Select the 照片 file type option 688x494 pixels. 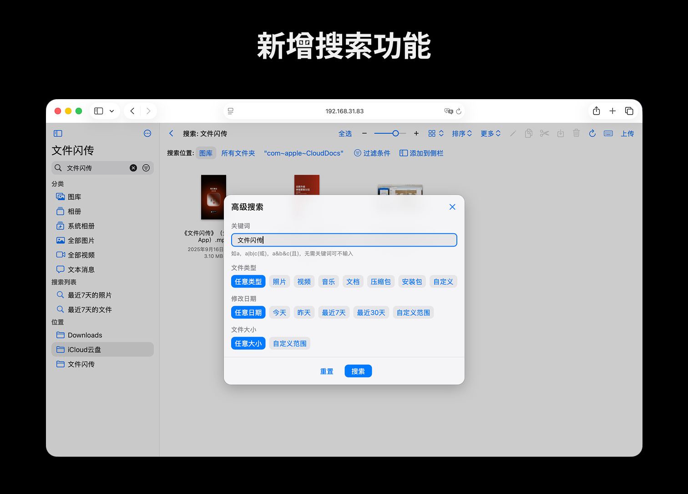[279, 282]
